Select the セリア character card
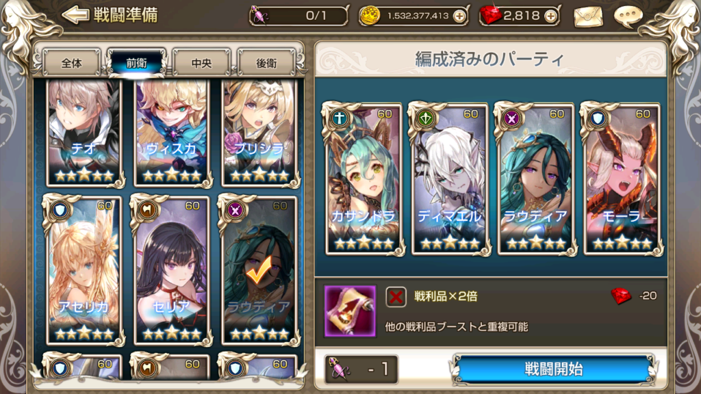 click(x=171, y=270)
